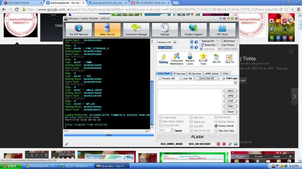Toggle the Skip Erase checkbox
Viewport: 302px width, 169px height.
pyautogui.click(x=191, y=122)
